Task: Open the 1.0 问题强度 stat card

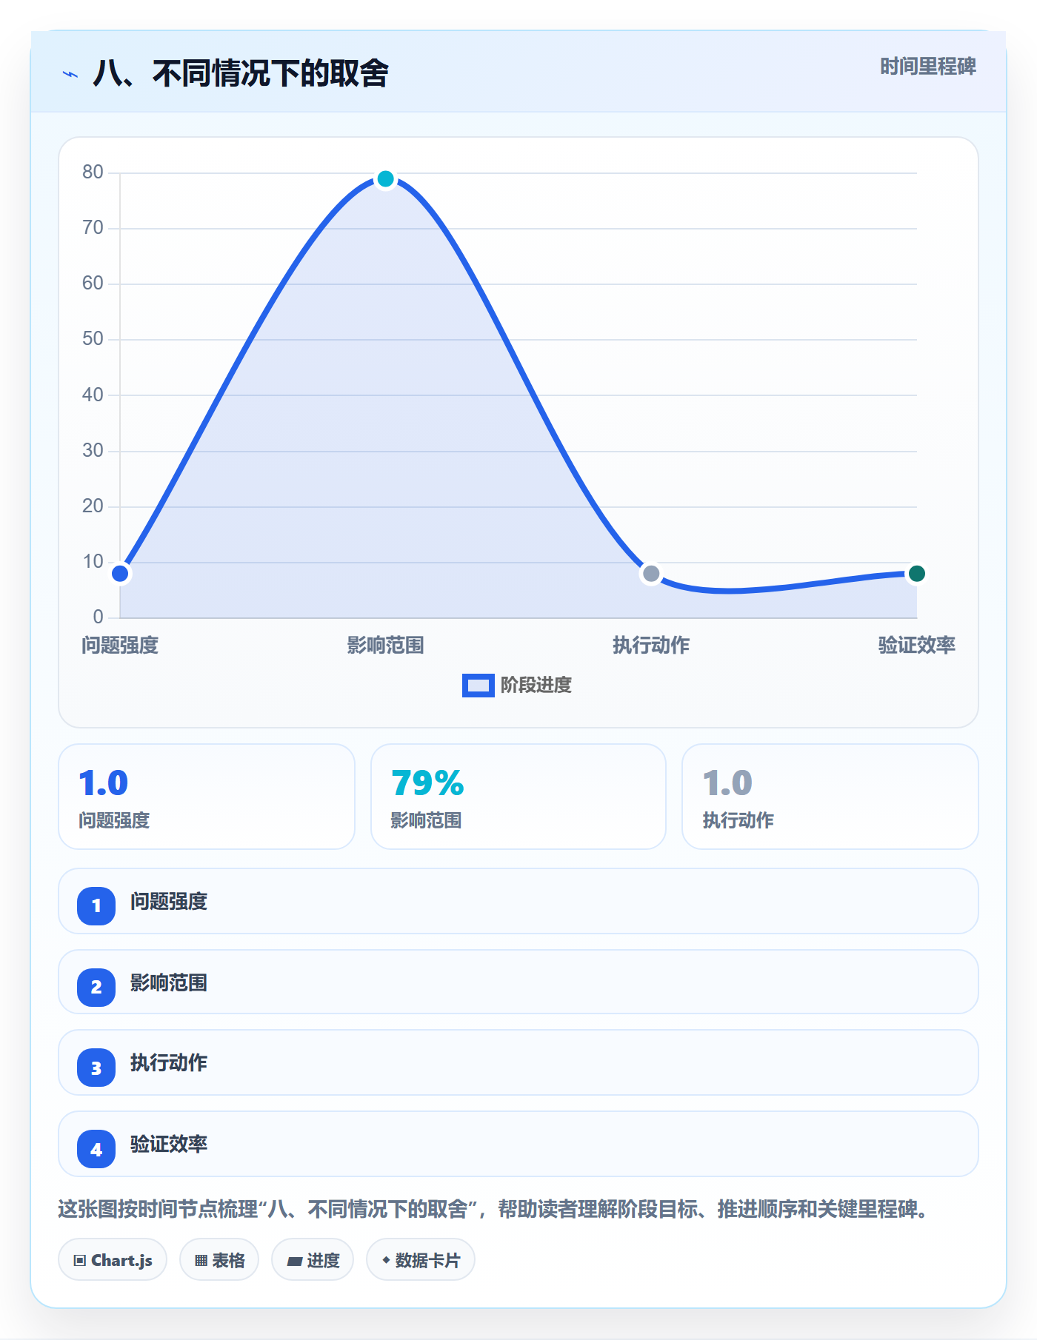Action: click(x=207, y=797)
